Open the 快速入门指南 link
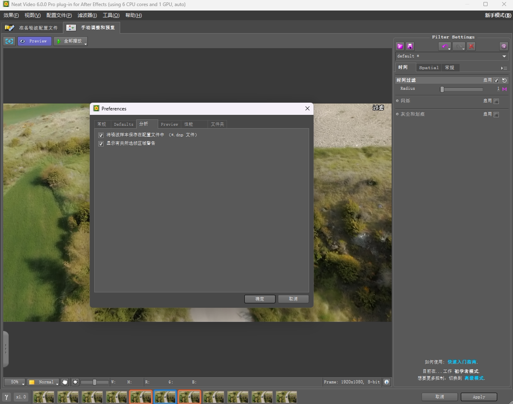This screenshot has width=513, height=404. 462,362
